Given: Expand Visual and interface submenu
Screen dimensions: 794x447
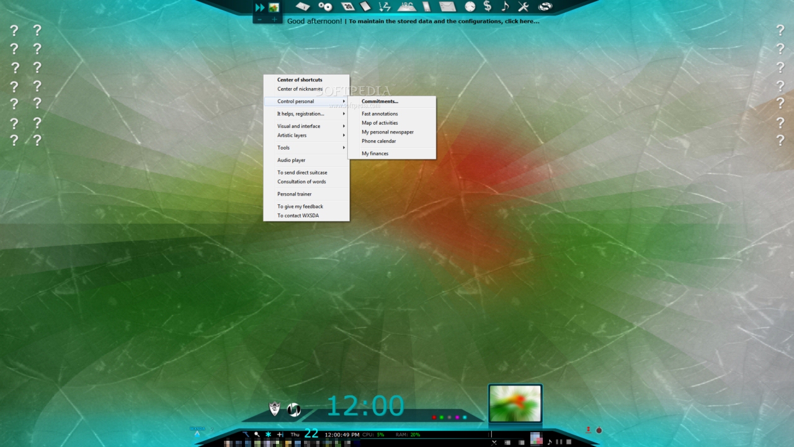Looking at the screenshot, I should [x=306, y=127].
